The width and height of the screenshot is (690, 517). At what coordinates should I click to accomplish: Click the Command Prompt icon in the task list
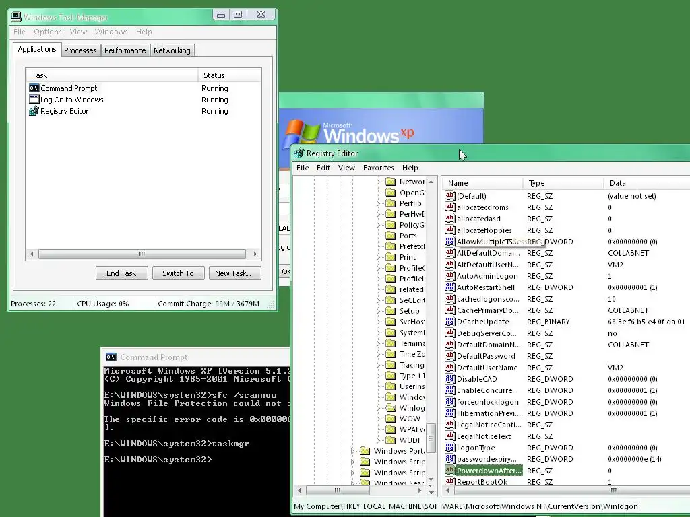click(x=34, y=88)
